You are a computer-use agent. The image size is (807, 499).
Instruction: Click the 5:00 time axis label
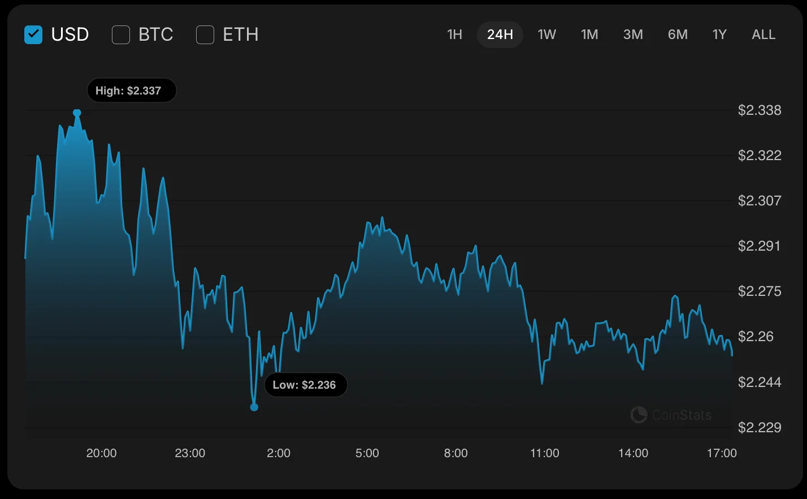367,453
